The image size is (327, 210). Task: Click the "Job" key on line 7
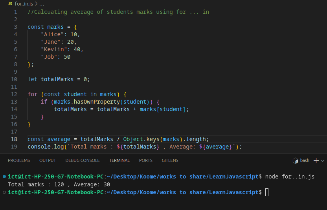point(49,57)
